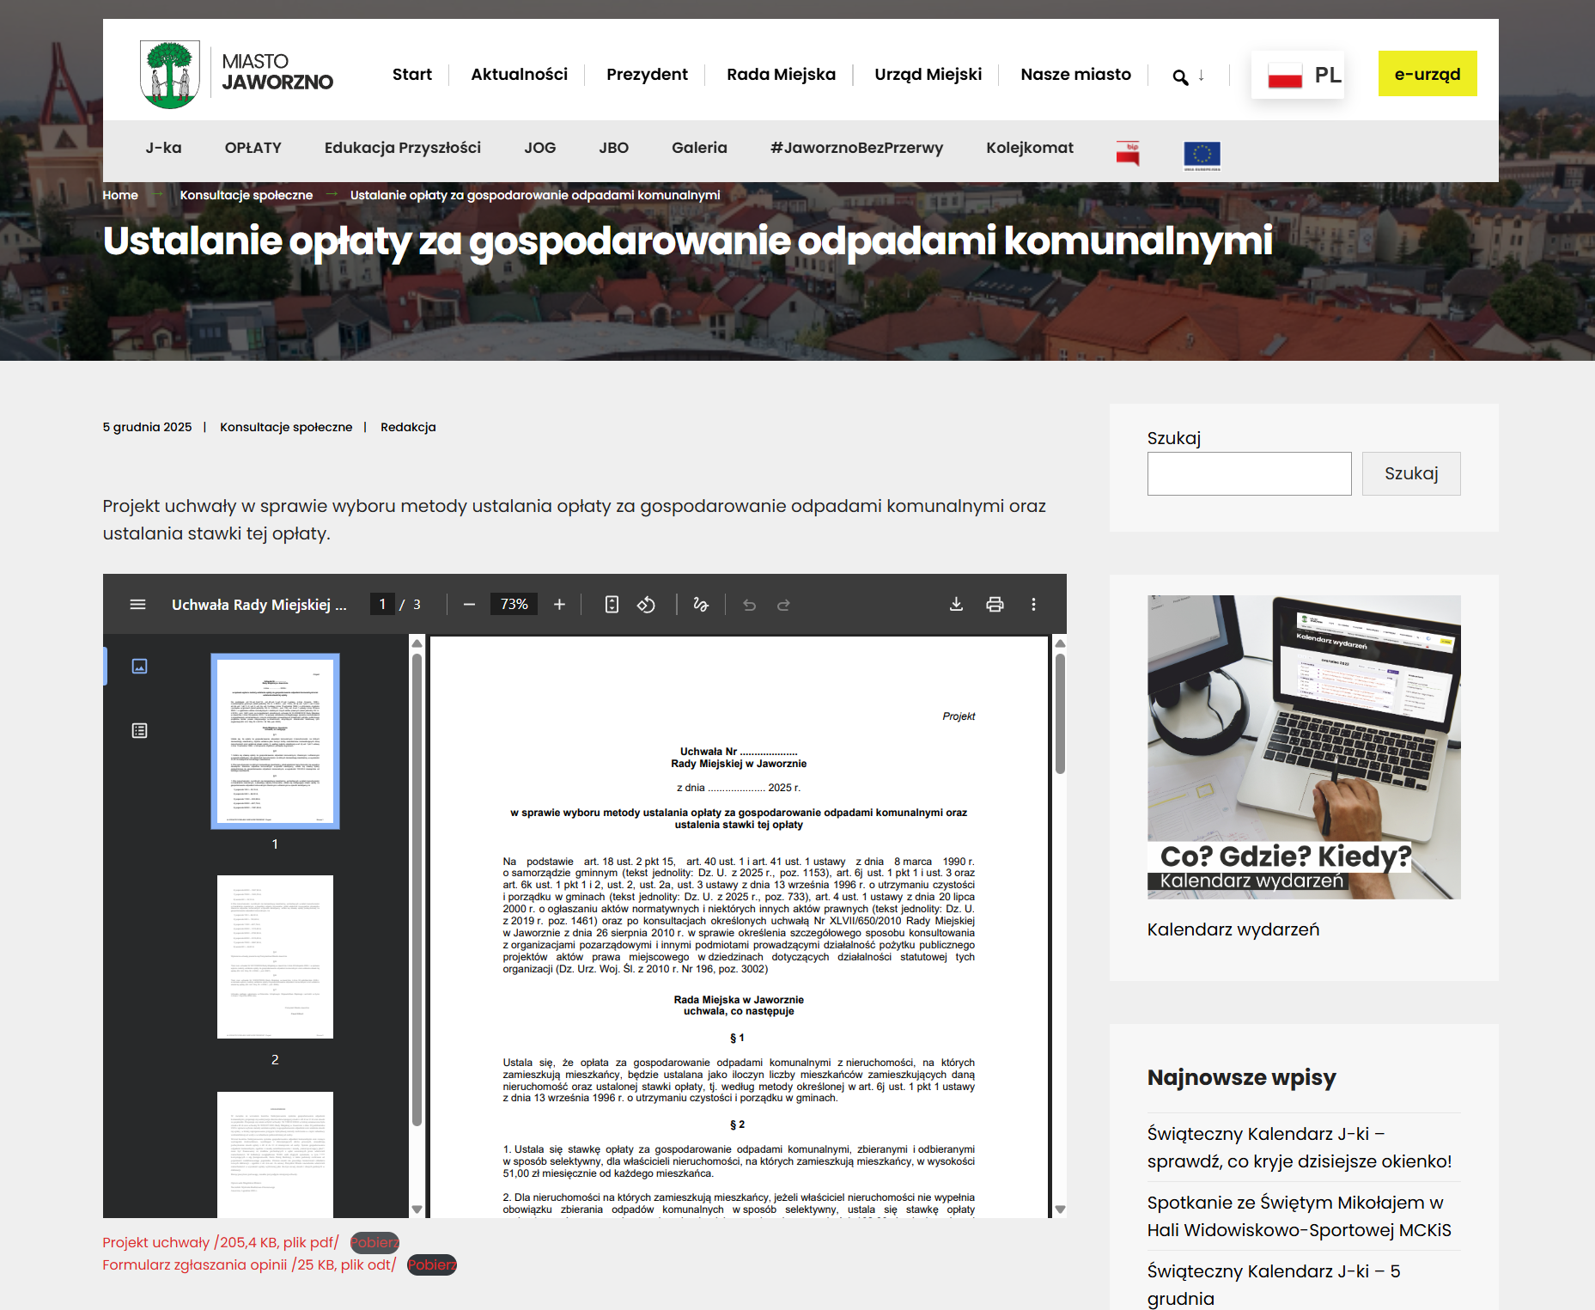Image resolution: width=1595 pixels, height=1310 pixels.
Task: Select the PDF draw annotation tool
Action: click(701, 605)
